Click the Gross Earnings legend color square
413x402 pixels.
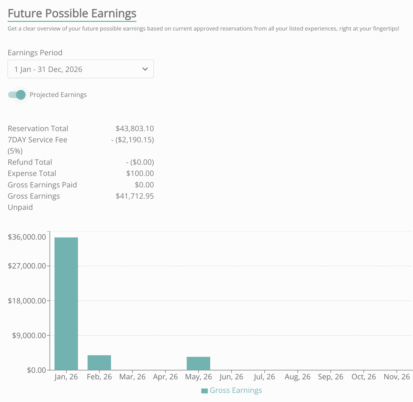[204, 391]
